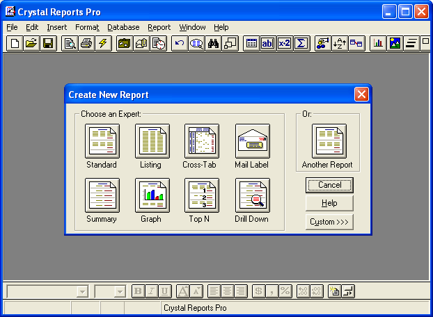
Task: Click the remove decimal place icon
Action: click(x=317, y=291)
